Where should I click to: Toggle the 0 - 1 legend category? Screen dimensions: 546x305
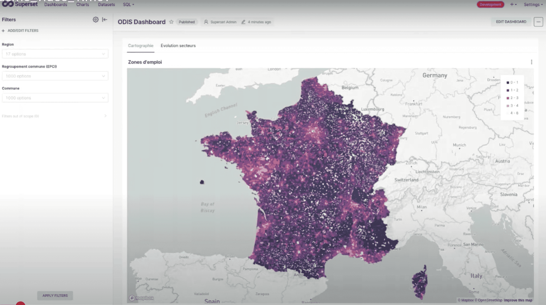512,82
